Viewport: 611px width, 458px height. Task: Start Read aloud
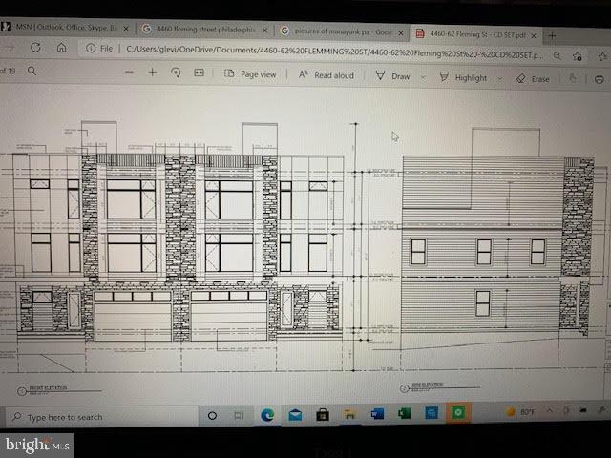[x=326, y=75]
